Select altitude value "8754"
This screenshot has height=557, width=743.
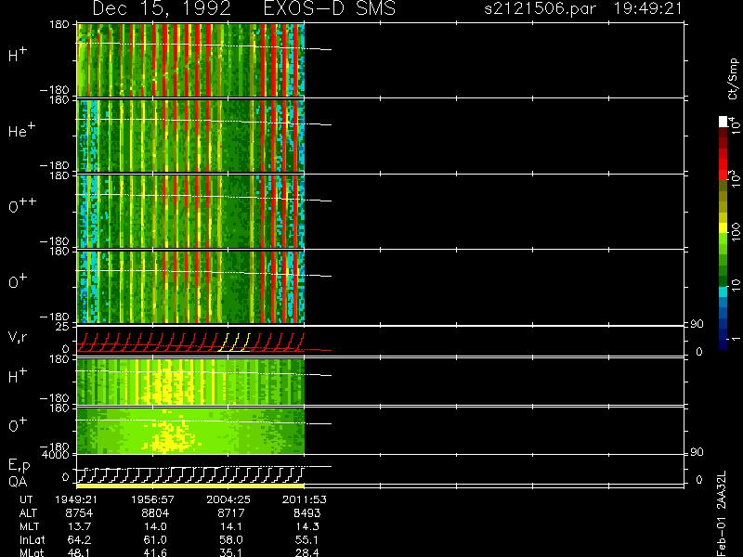click(79, 513)
